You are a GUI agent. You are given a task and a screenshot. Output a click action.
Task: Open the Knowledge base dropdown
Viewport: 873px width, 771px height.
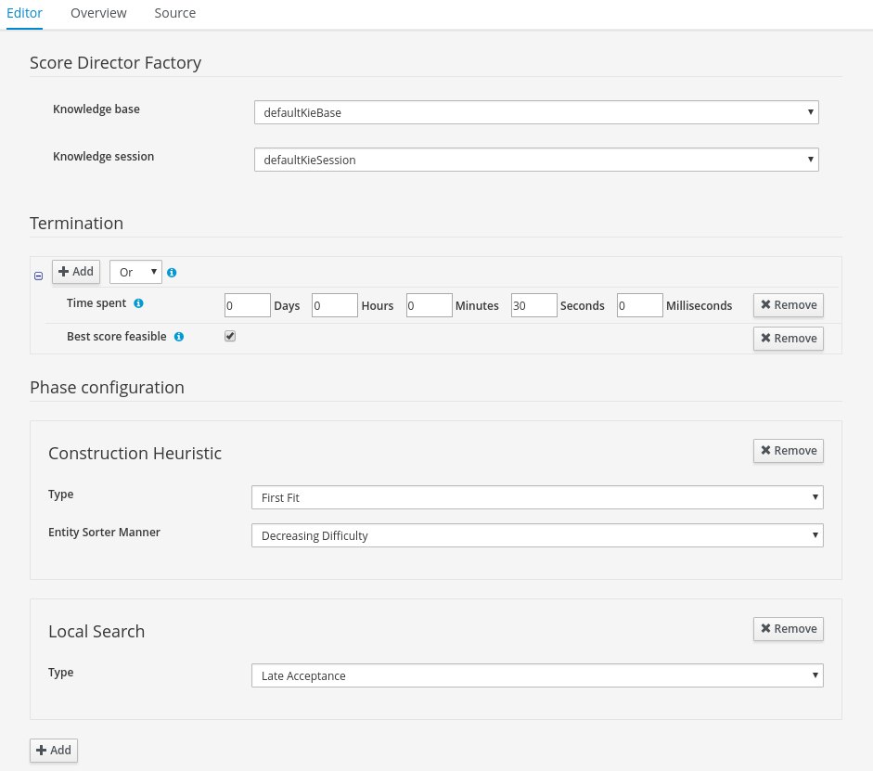(x=536, y=111)
